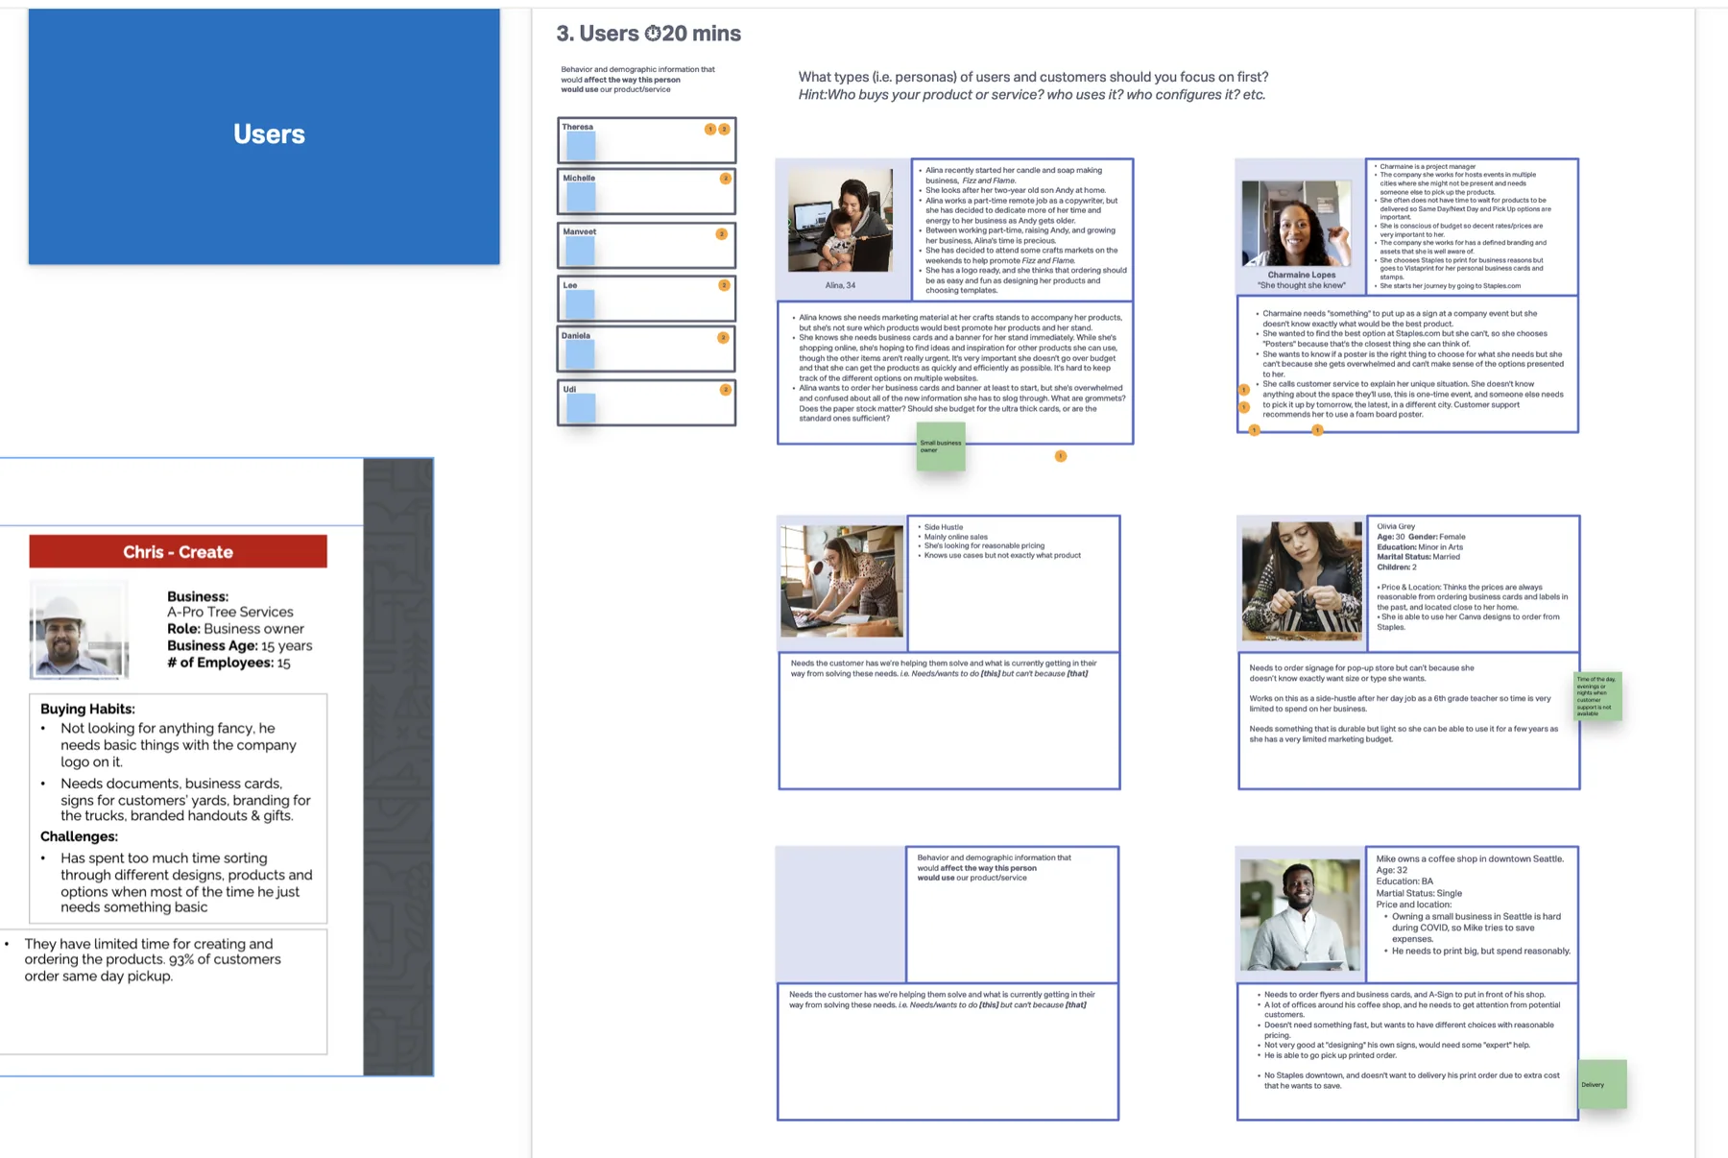Select the blue 'Users' title block

pyautogui.click(x=264, y=136)
